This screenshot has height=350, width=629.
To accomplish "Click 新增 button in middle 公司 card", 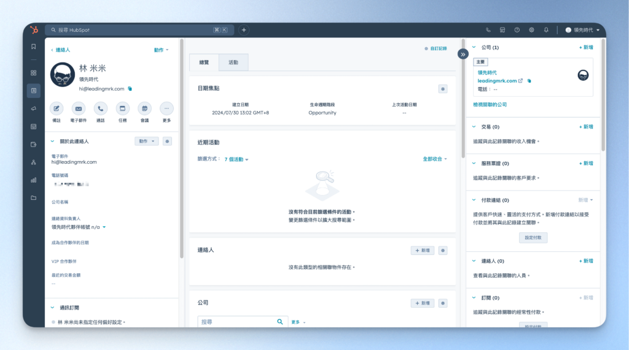I will click(x=423, y=303).
